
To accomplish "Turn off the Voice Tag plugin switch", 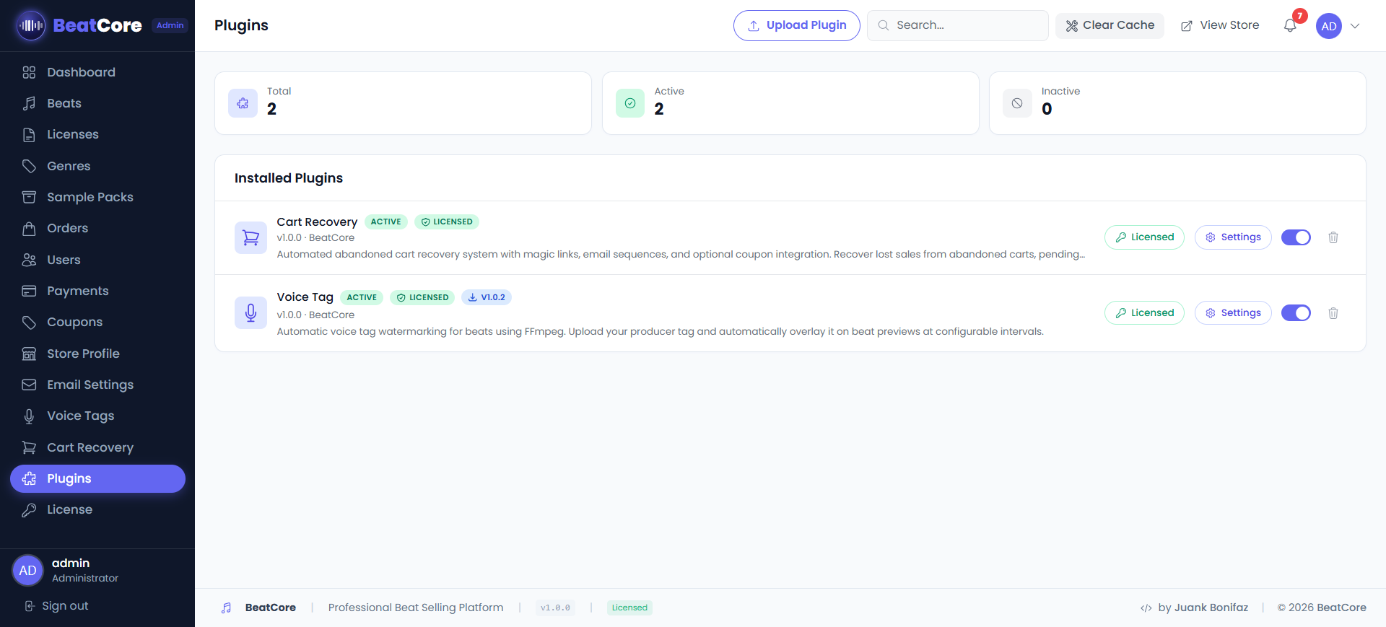I will pyautogui.click(x=1296, y=313).
